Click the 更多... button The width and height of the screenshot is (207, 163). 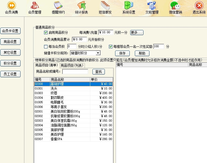(137, 32)
